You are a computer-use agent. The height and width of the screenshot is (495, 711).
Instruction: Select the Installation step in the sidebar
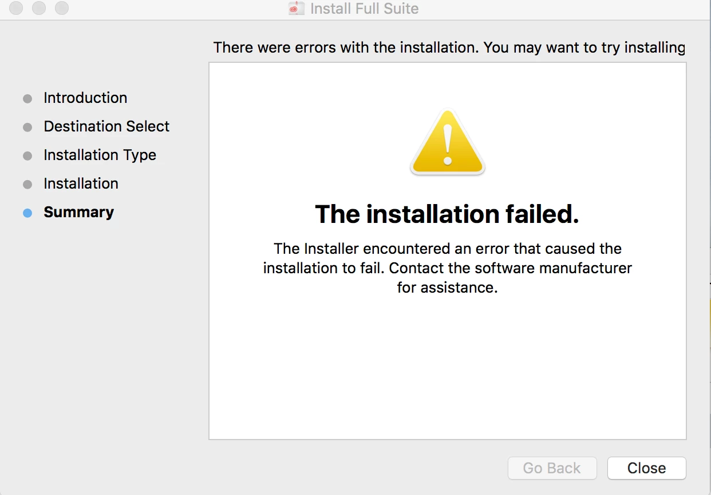tap(81, 183)
